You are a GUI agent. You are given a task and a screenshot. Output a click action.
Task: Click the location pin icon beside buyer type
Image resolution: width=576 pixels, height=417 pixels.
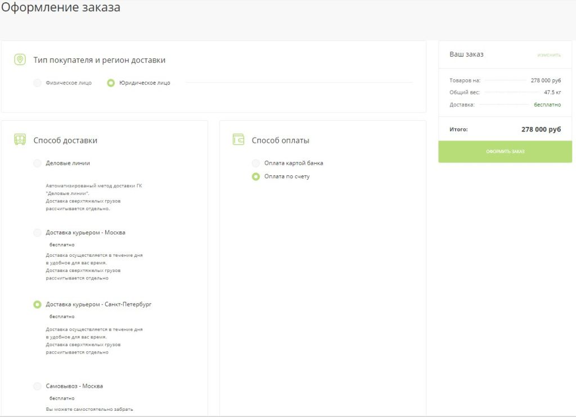pyautogui.click(x=20, y=60)
